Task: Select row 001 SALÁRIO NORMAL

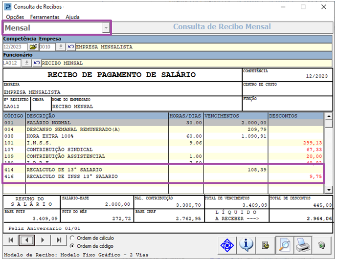Action: tap(163, 123)
